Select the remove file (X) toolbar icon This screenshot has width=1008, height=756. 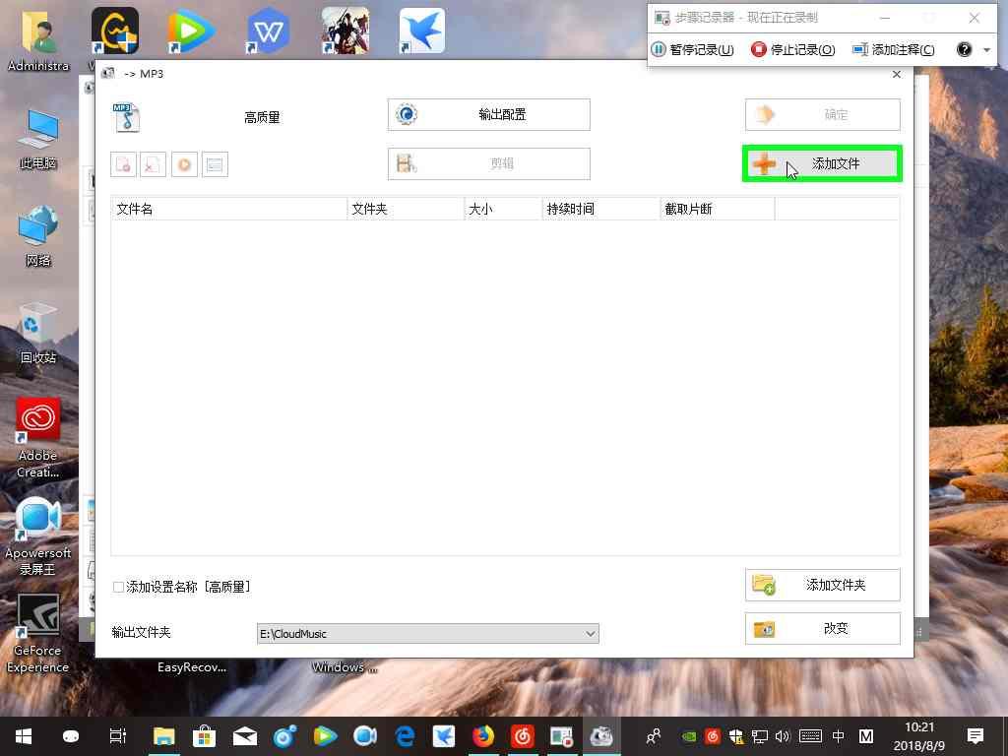(153, 164)
